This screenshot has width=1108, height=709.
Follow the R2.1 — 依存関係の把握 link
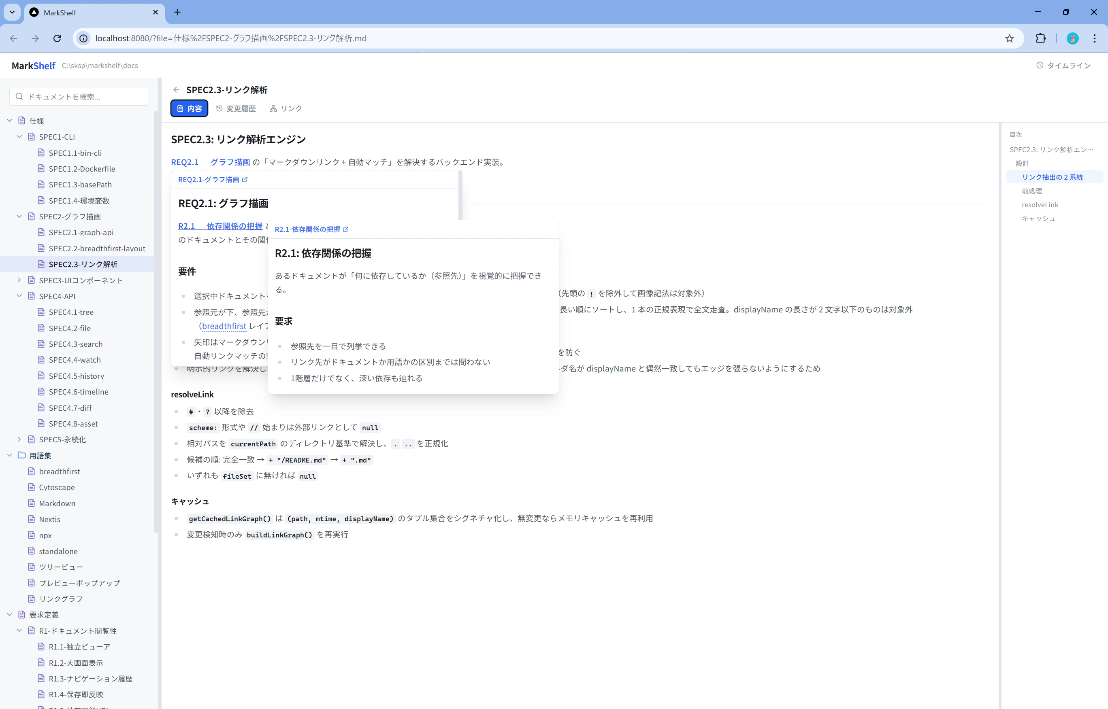[220, 226]
